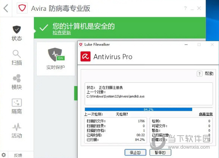
Task: Click the 已用时间 value 00:22
Action: (x=141, y=135)
